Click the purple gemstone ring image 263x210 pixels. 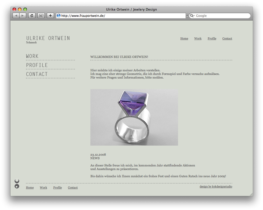pos(134,117)
